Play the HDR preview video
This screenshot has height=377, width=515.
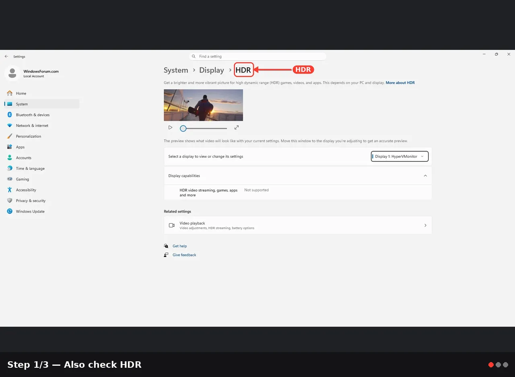coord(170,128)
